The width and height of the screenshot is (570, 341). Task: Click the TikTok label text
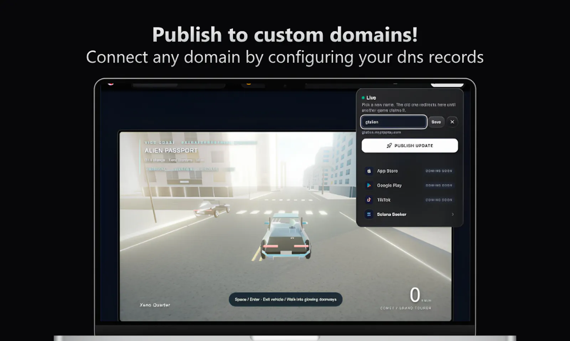tap(384, 200)
